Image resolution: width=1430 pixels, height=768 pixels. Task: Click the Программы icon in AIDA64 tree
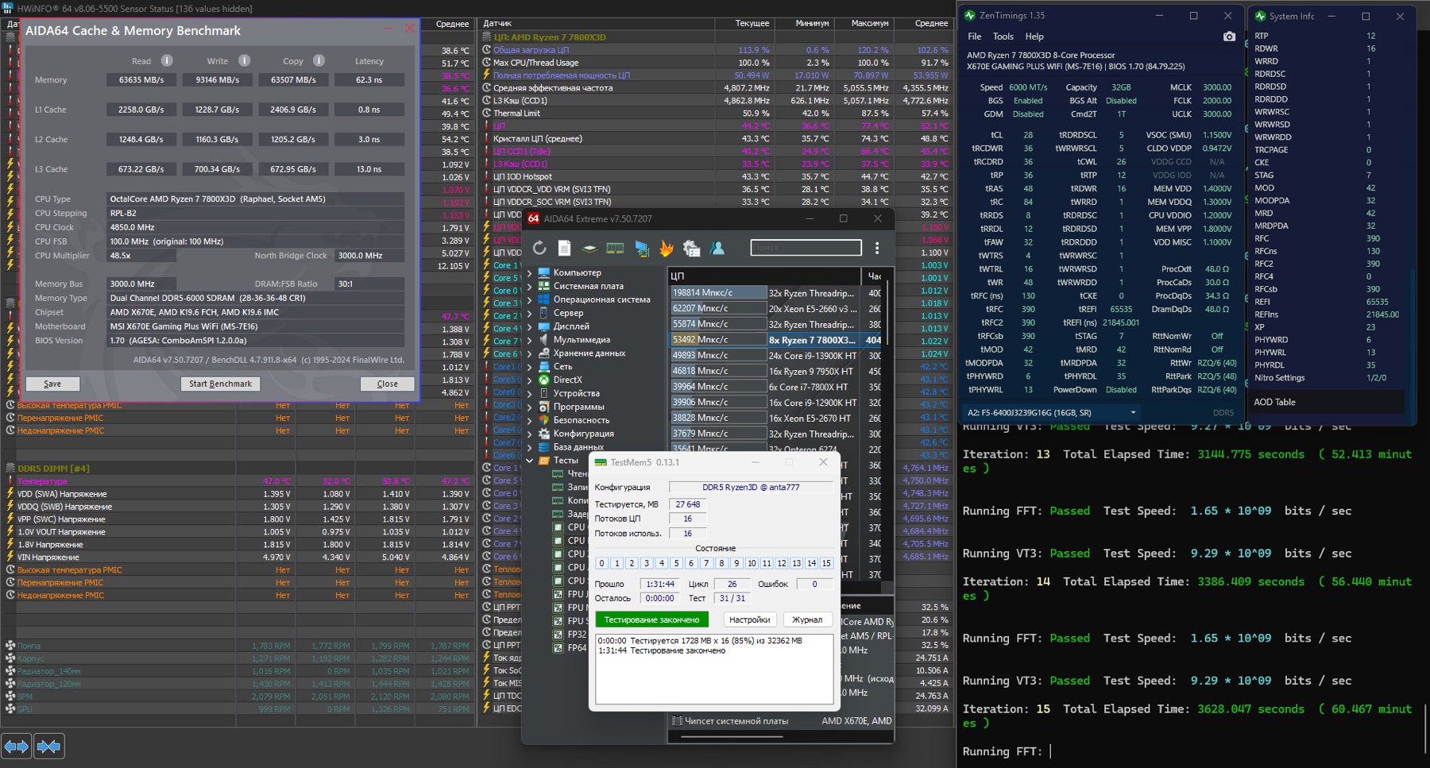click(544, 407)
